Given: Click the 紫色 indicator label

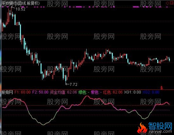Looking at the screenshot, I should point(96,92).
